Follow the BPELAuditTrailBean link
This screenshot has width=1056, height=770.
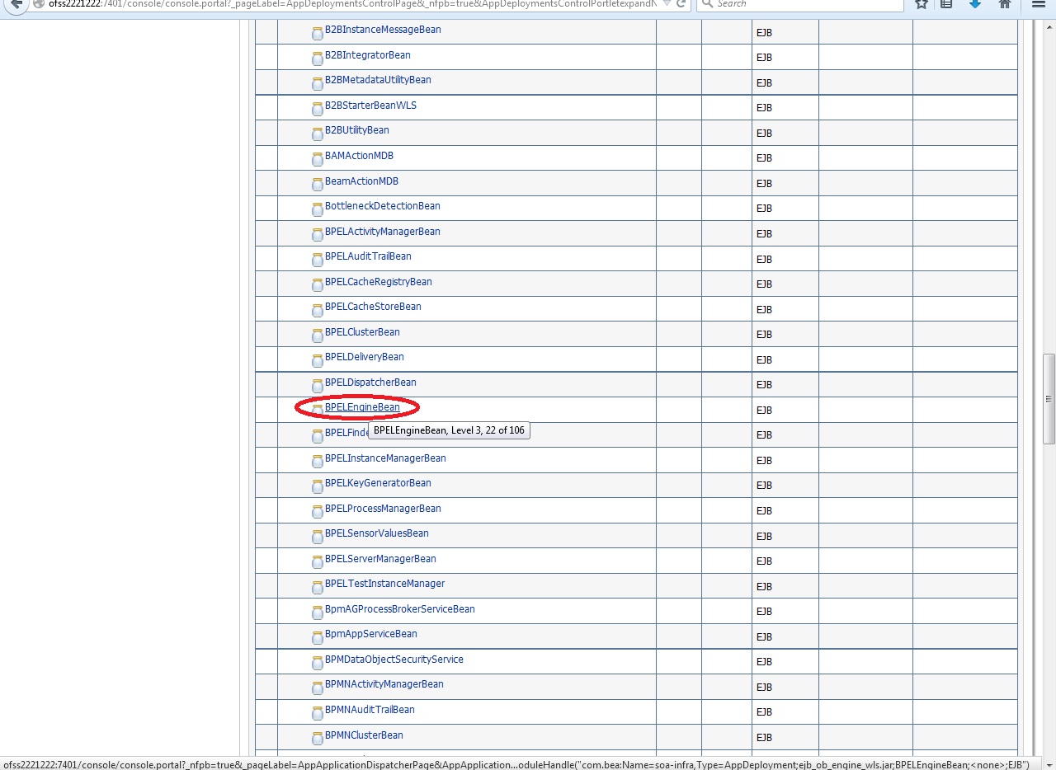coord(368,256)
